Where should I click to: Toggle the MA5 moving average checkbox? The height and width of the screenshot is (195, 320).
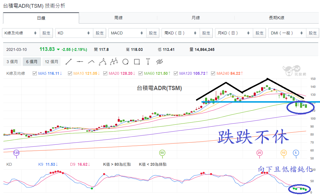35,73
